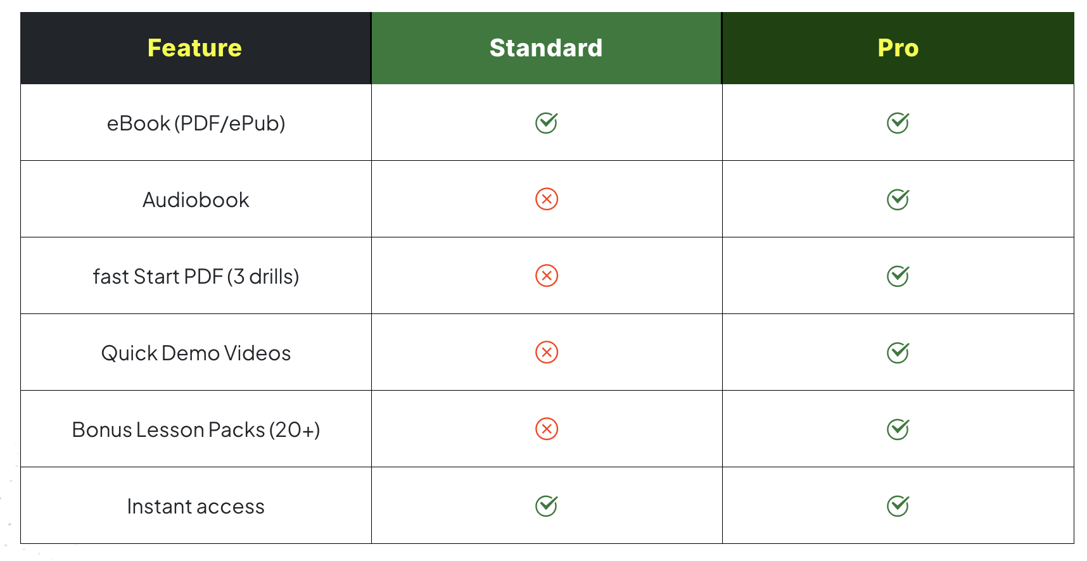Click the Standard fast Start PDF X icon
The height and width of the screenshot is (561, 1087).
pos(546,276)
